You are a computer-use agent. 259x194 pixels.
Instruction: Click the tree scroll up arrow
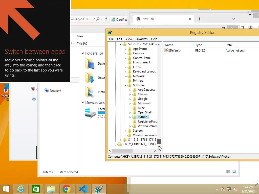pyautogui.click(x=159, y=44)
